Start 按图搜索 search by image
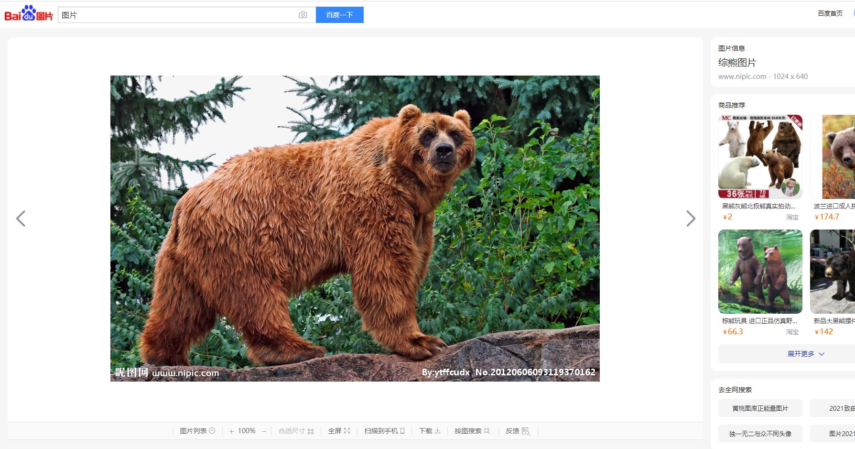 [x=472, y=431]
